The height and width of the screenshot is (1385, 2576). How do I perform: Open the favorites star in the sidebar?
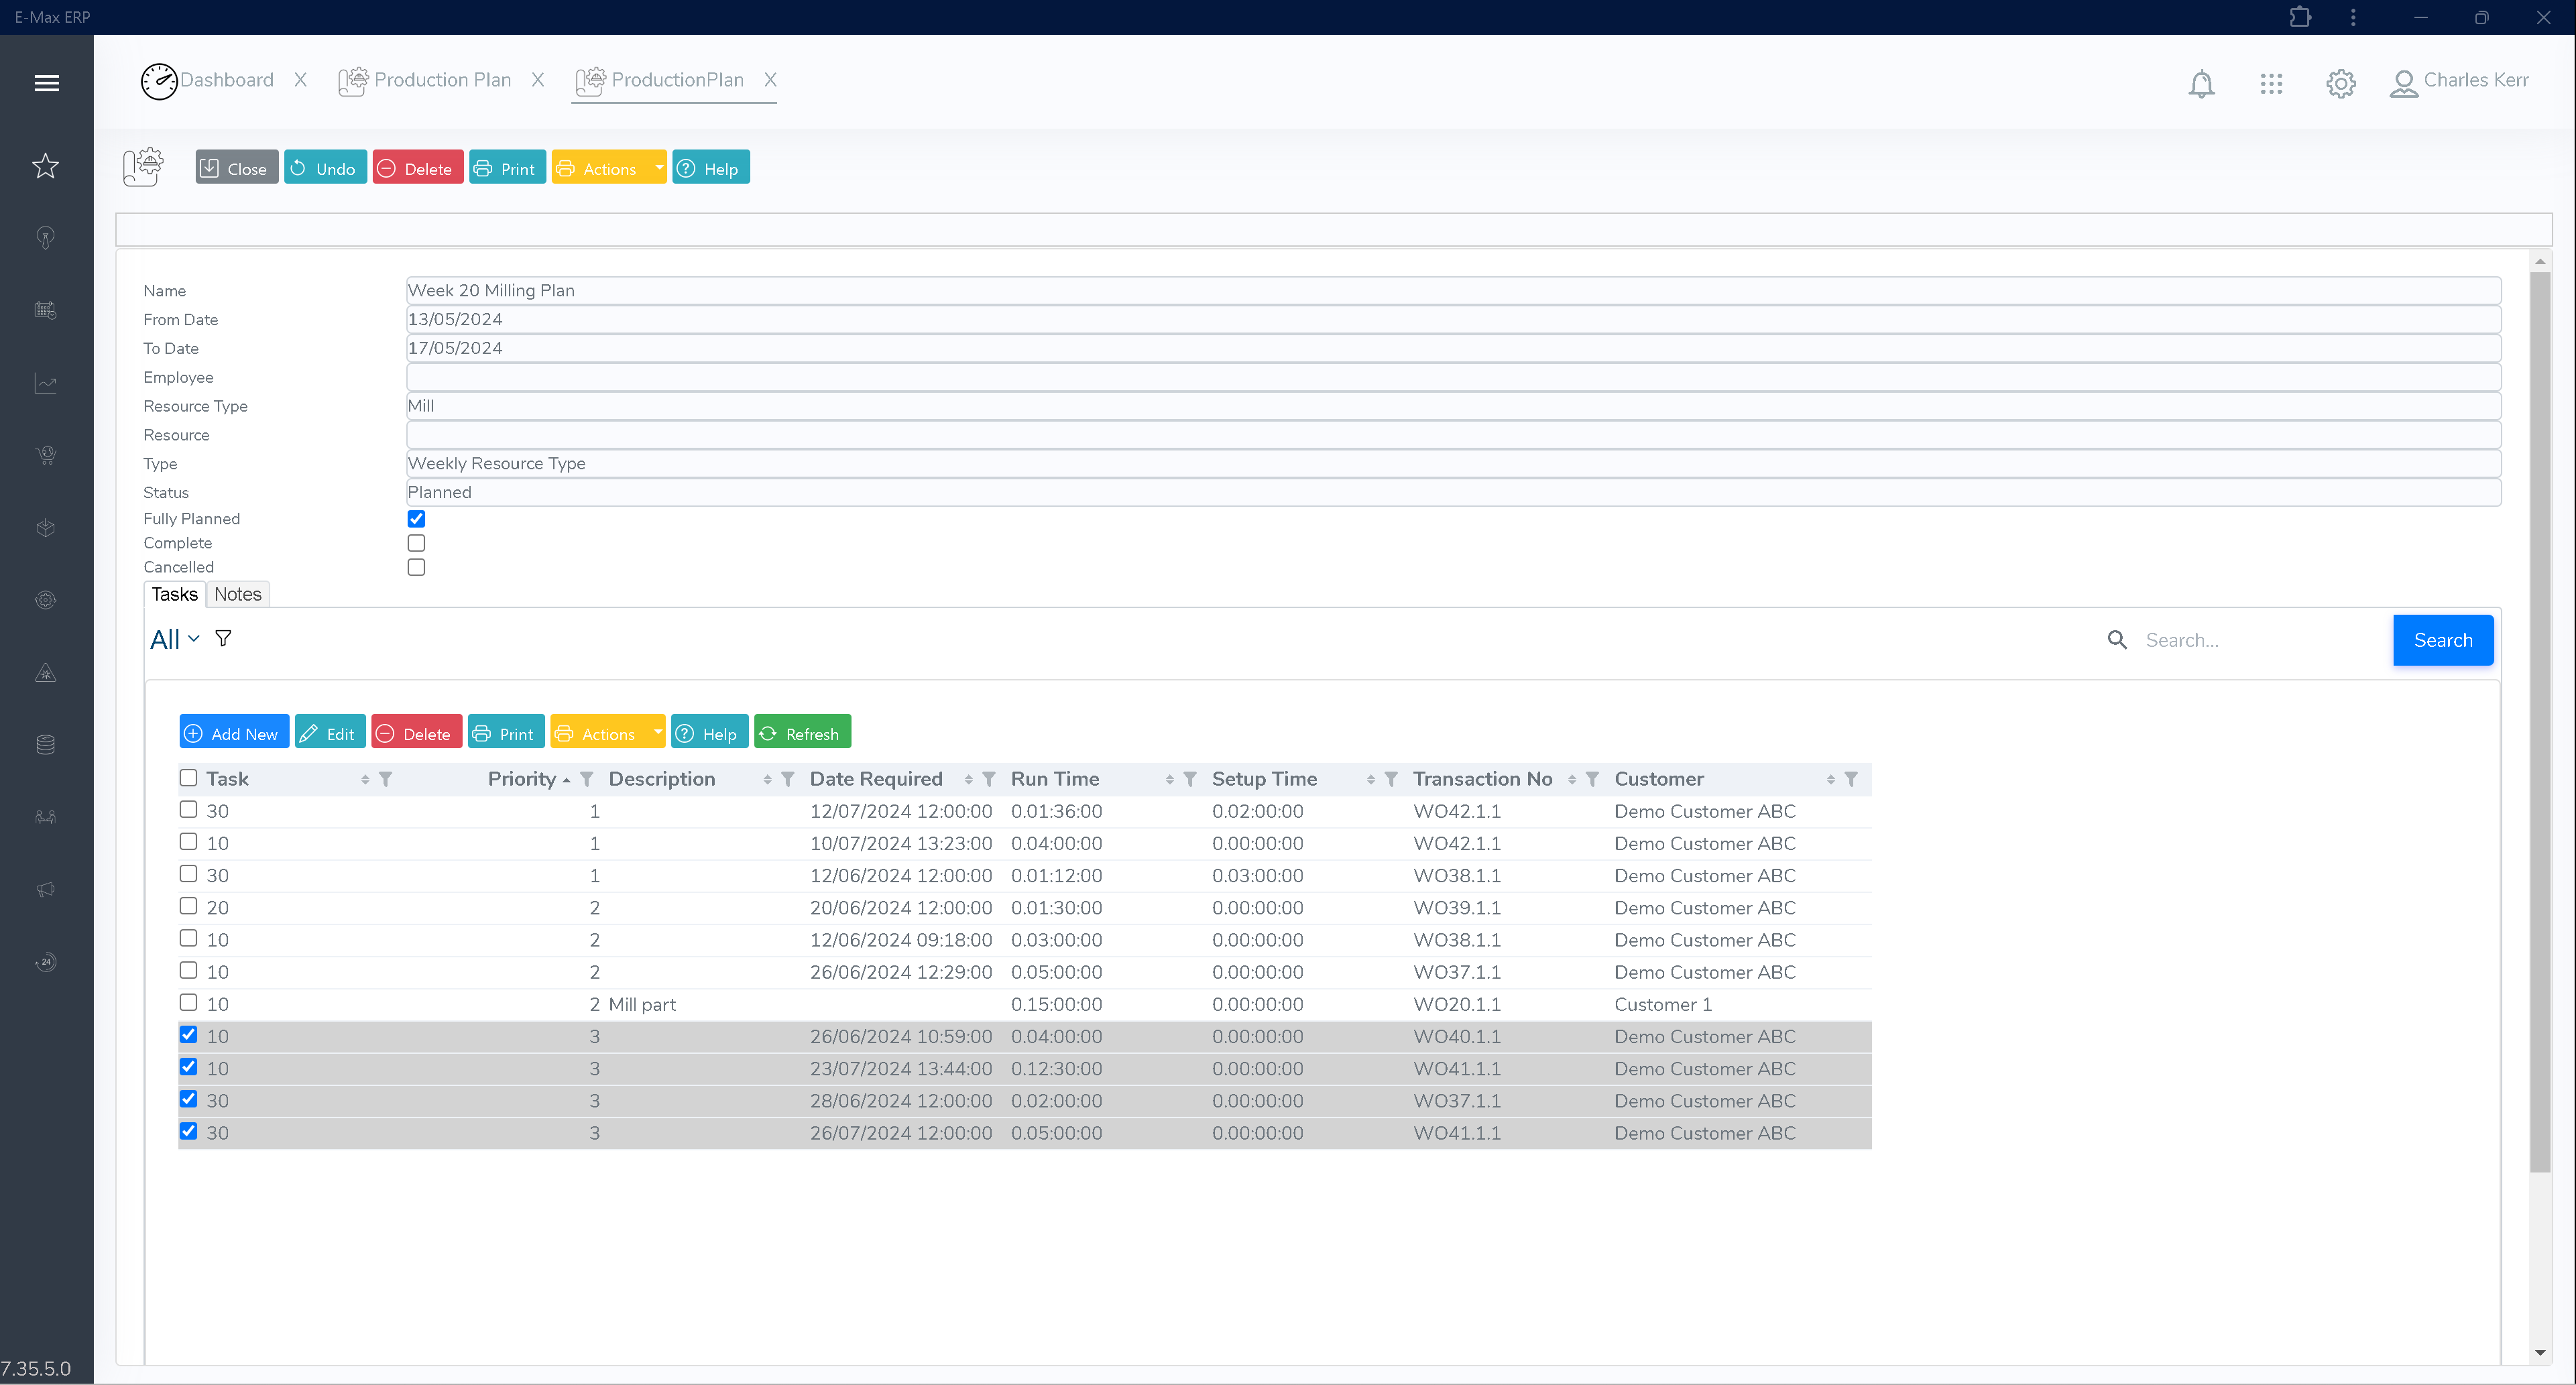pyautogui.click(x=46, y=166)
